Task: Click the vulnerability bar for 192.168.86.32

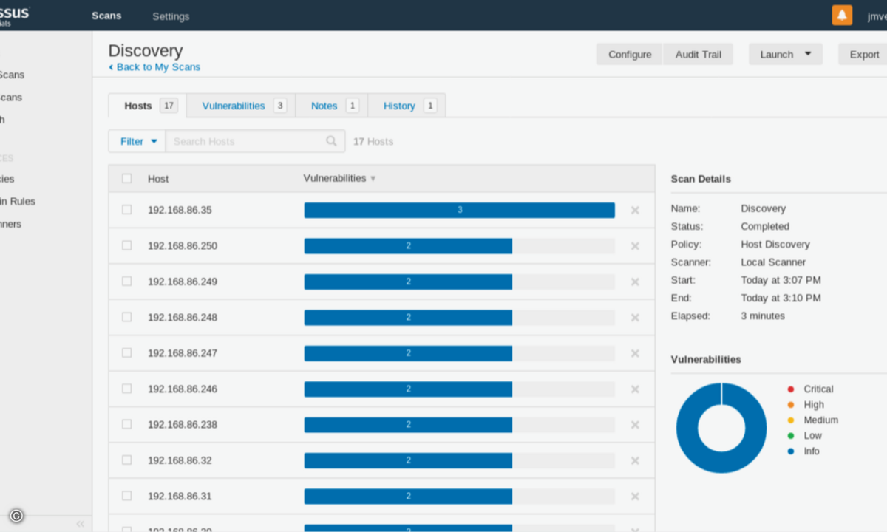Action: tap(459, 460)
